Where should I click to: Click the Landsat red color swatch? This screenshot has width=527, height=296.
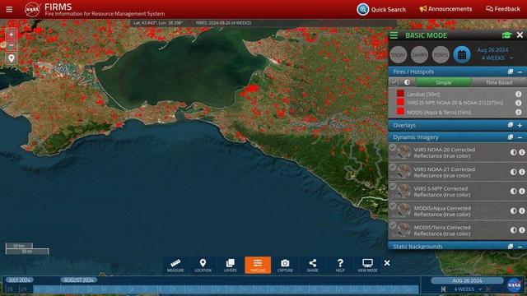point(400,93)
